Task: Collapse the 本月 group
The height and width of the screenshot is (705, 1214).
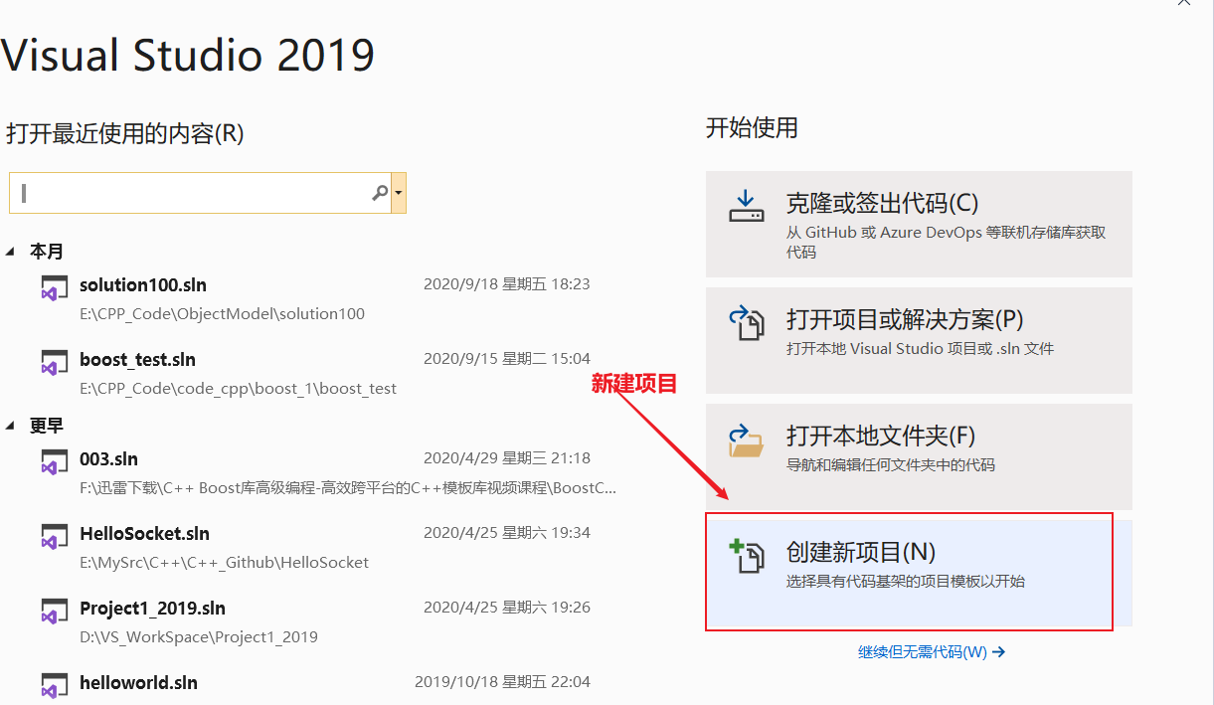Action: pos(10,252)
